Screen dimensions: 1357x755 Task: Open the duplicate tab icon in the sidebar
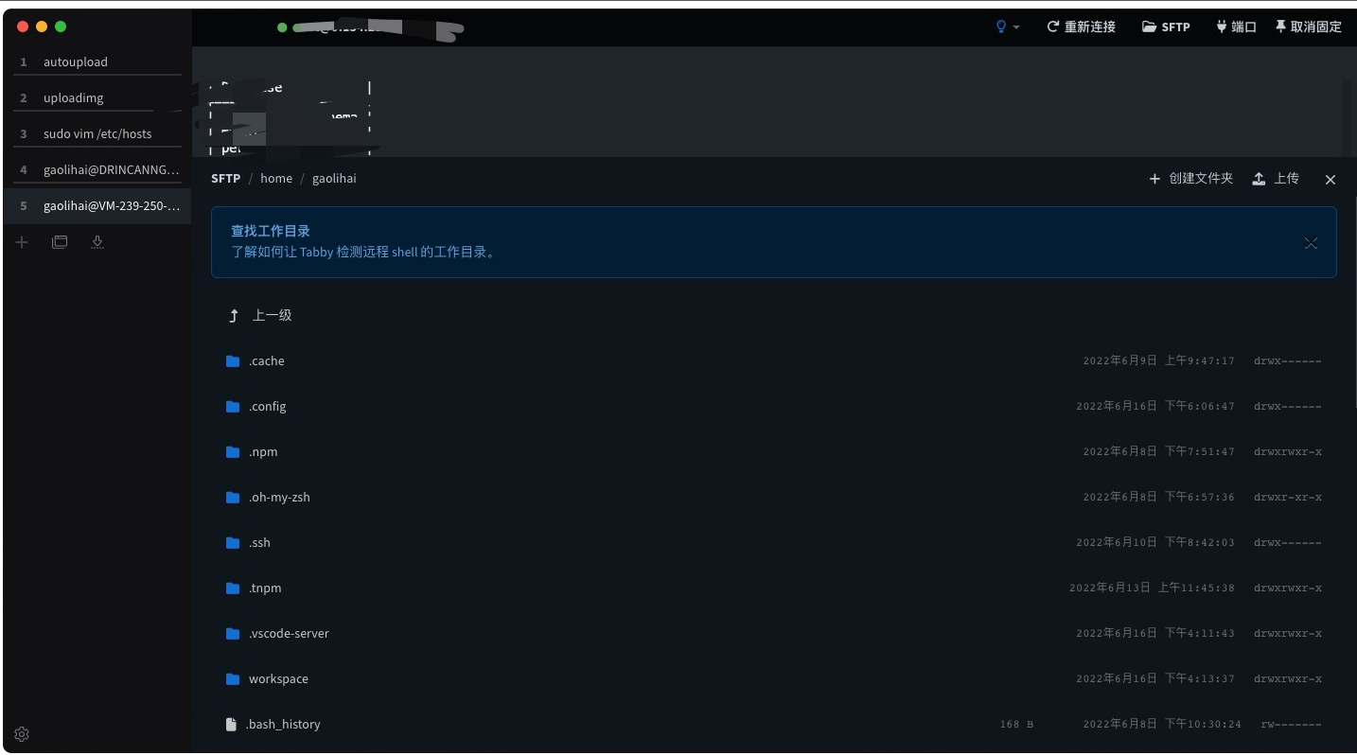(59, 242)
